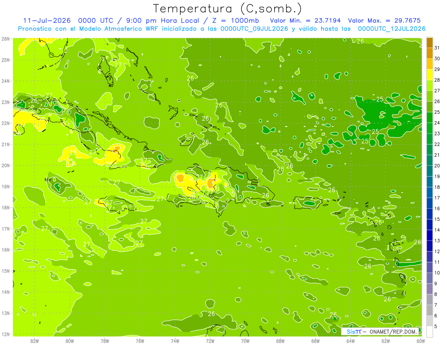Screen dimensions: 447x346
Task: Click the "74W" longitude axis label
Action: (175, 341)
